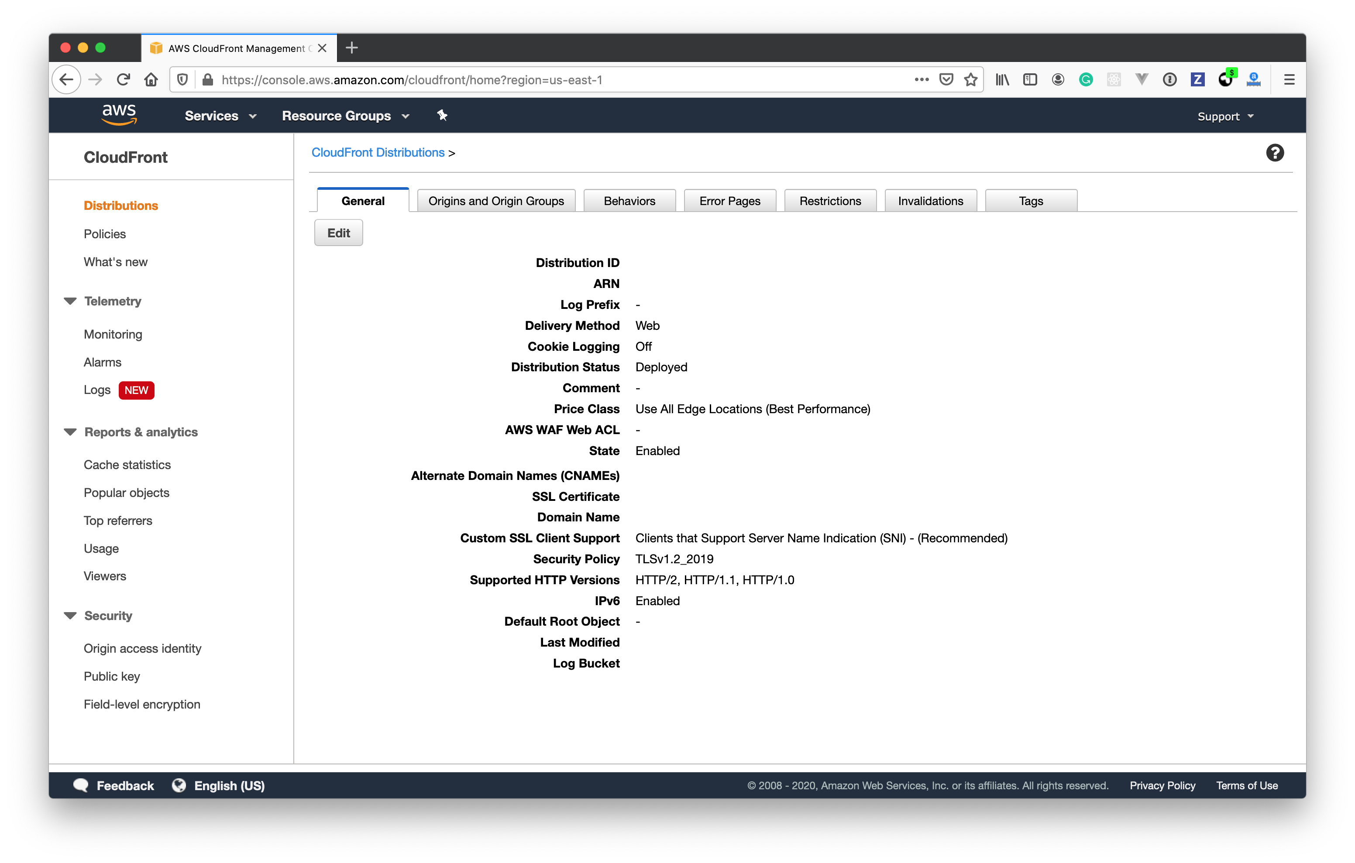Toggle the sidebar view icon in toolbar
This screenshot has height=863, width=1355.
1030,80
